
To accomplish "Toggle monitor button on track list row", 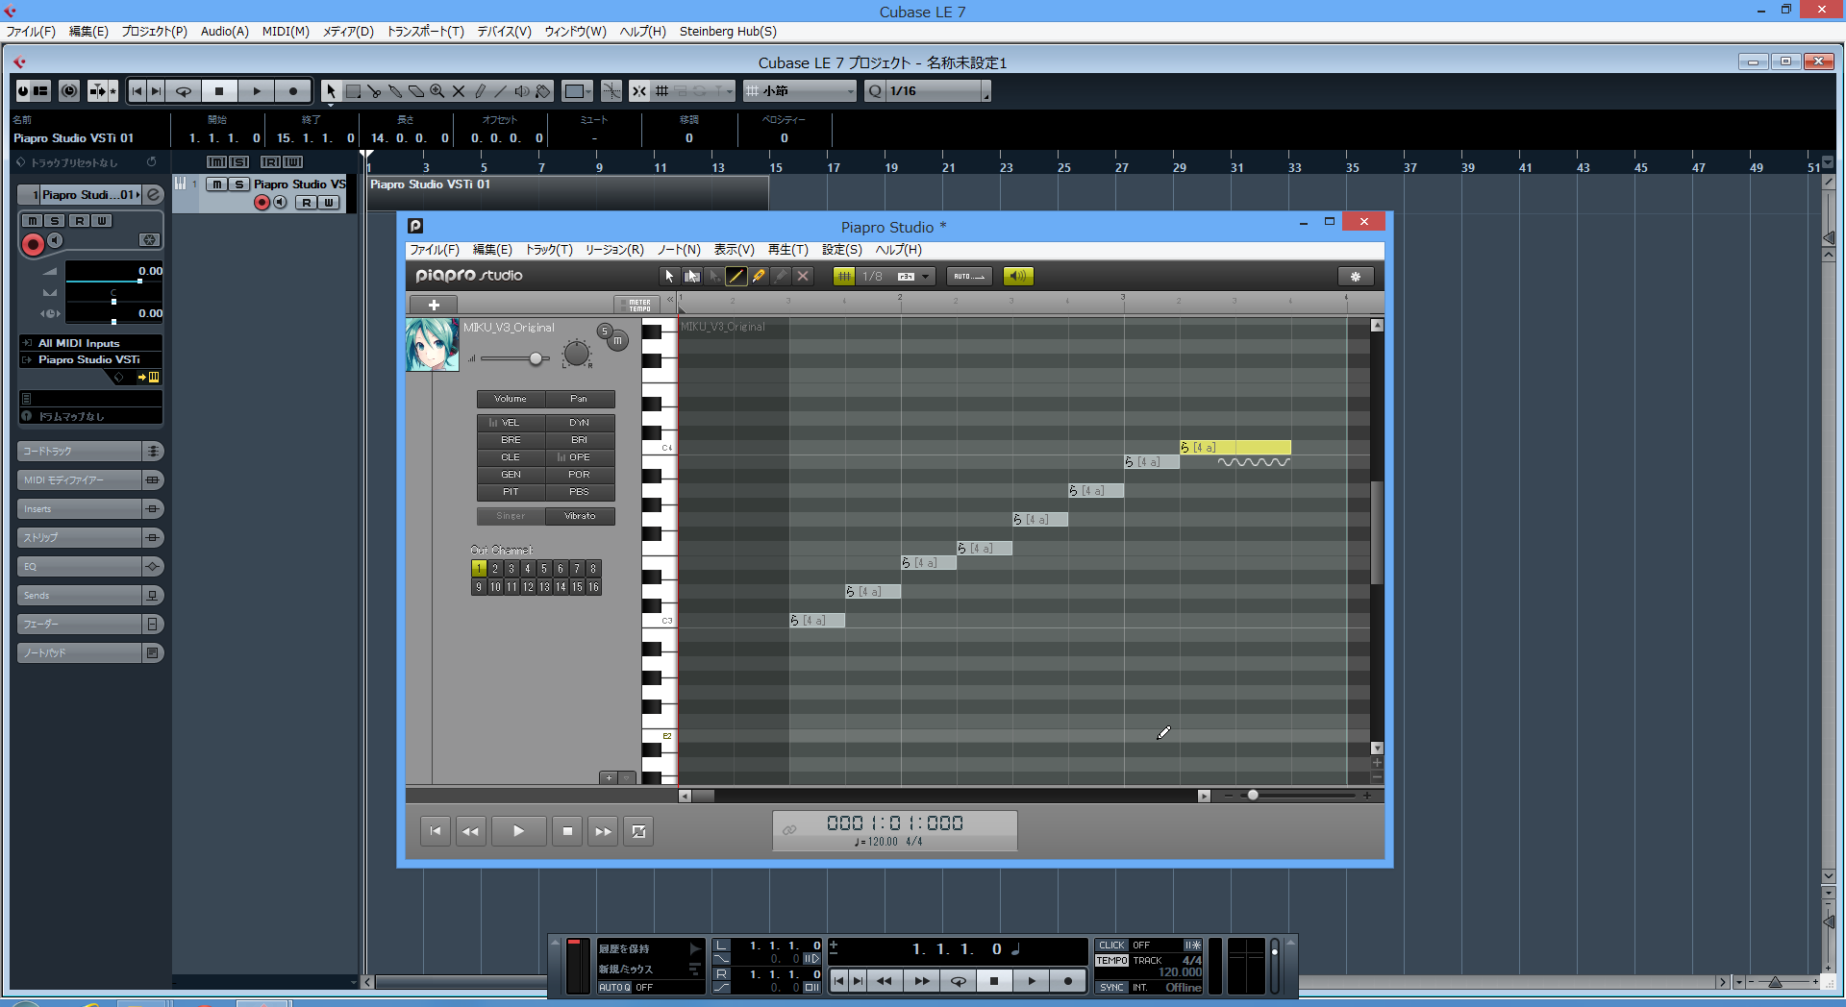I will tap(280, 203).
